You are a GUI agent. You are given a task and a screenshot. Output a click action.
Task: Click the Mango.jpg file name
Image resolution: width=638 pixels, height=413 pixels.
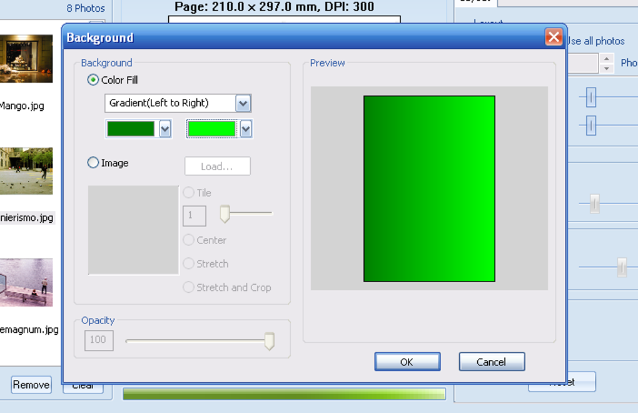point(22,106)
